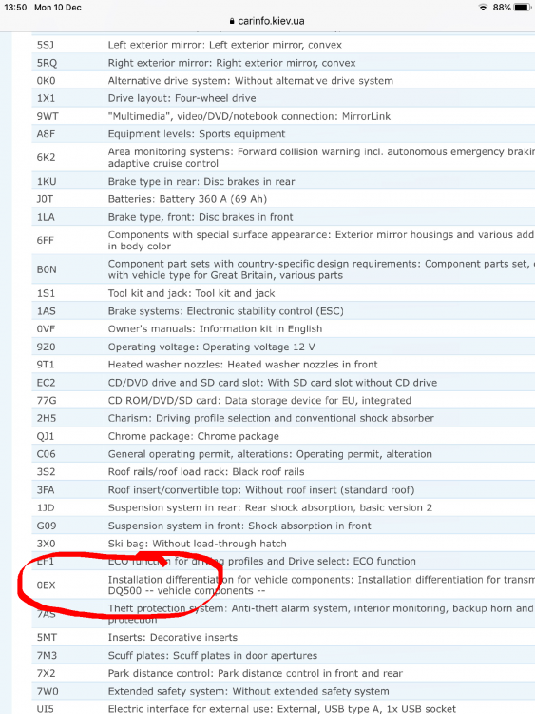Tap the Wi-Fi status icon
The height and width of the screenshot is (714, 535).
pyautogui.click(x=483, y=8)
